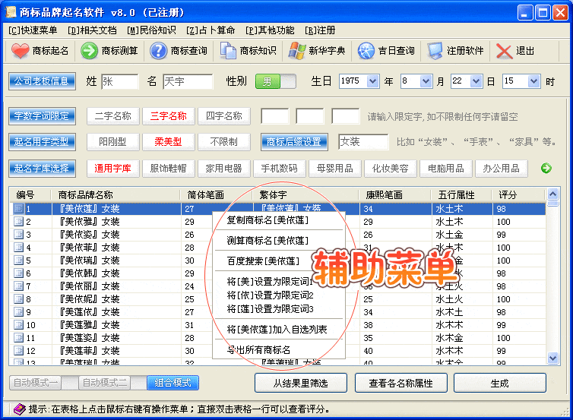Select the 服饰鞋帽 library

[x=169, y=169]
